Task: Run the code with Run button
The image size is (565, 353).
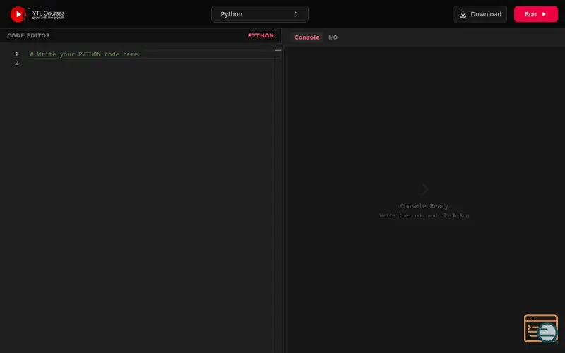Action: (535, 14)
